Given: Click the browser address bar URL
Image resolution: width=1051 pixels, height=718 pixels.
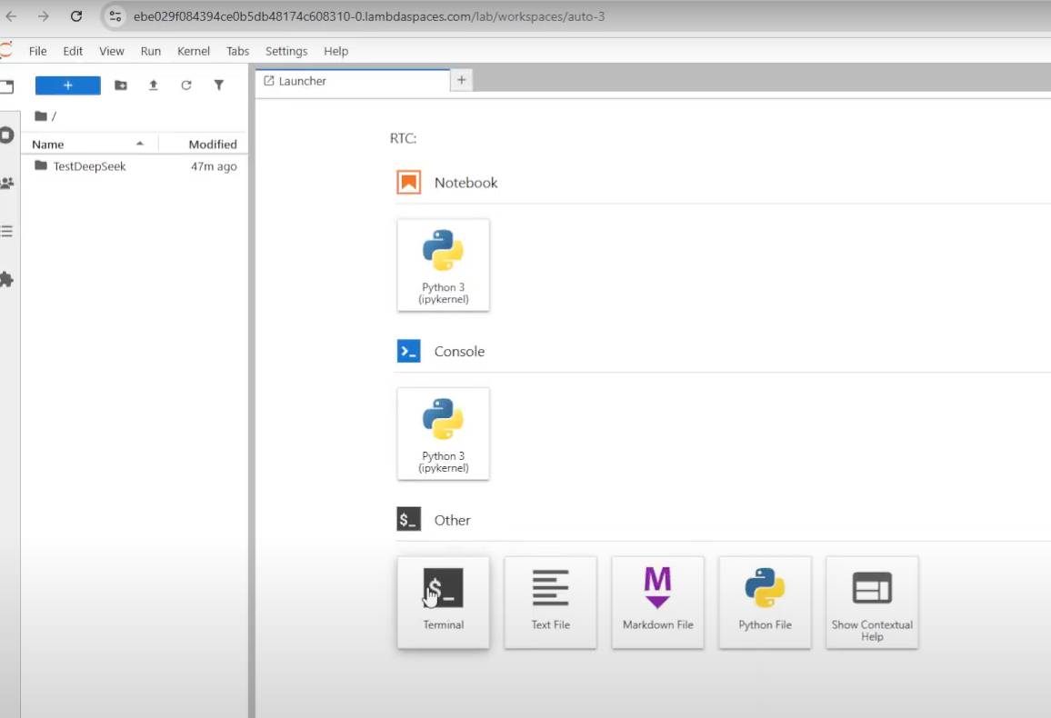Looking at the screenshot, I should click(368, 16).
